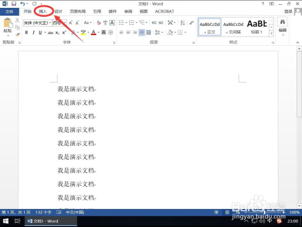Click the Save icon in quick access toolbar

14,4
